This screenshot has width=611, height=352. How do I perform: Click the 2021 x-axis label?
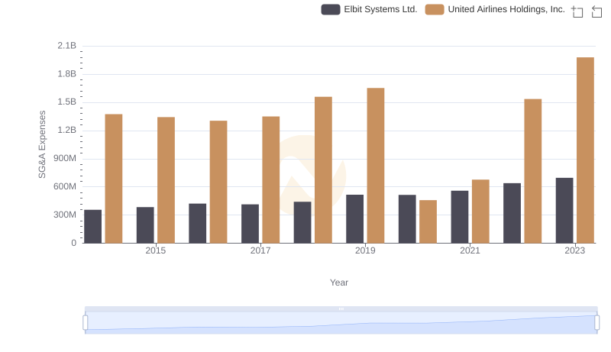tap(470, 250)
